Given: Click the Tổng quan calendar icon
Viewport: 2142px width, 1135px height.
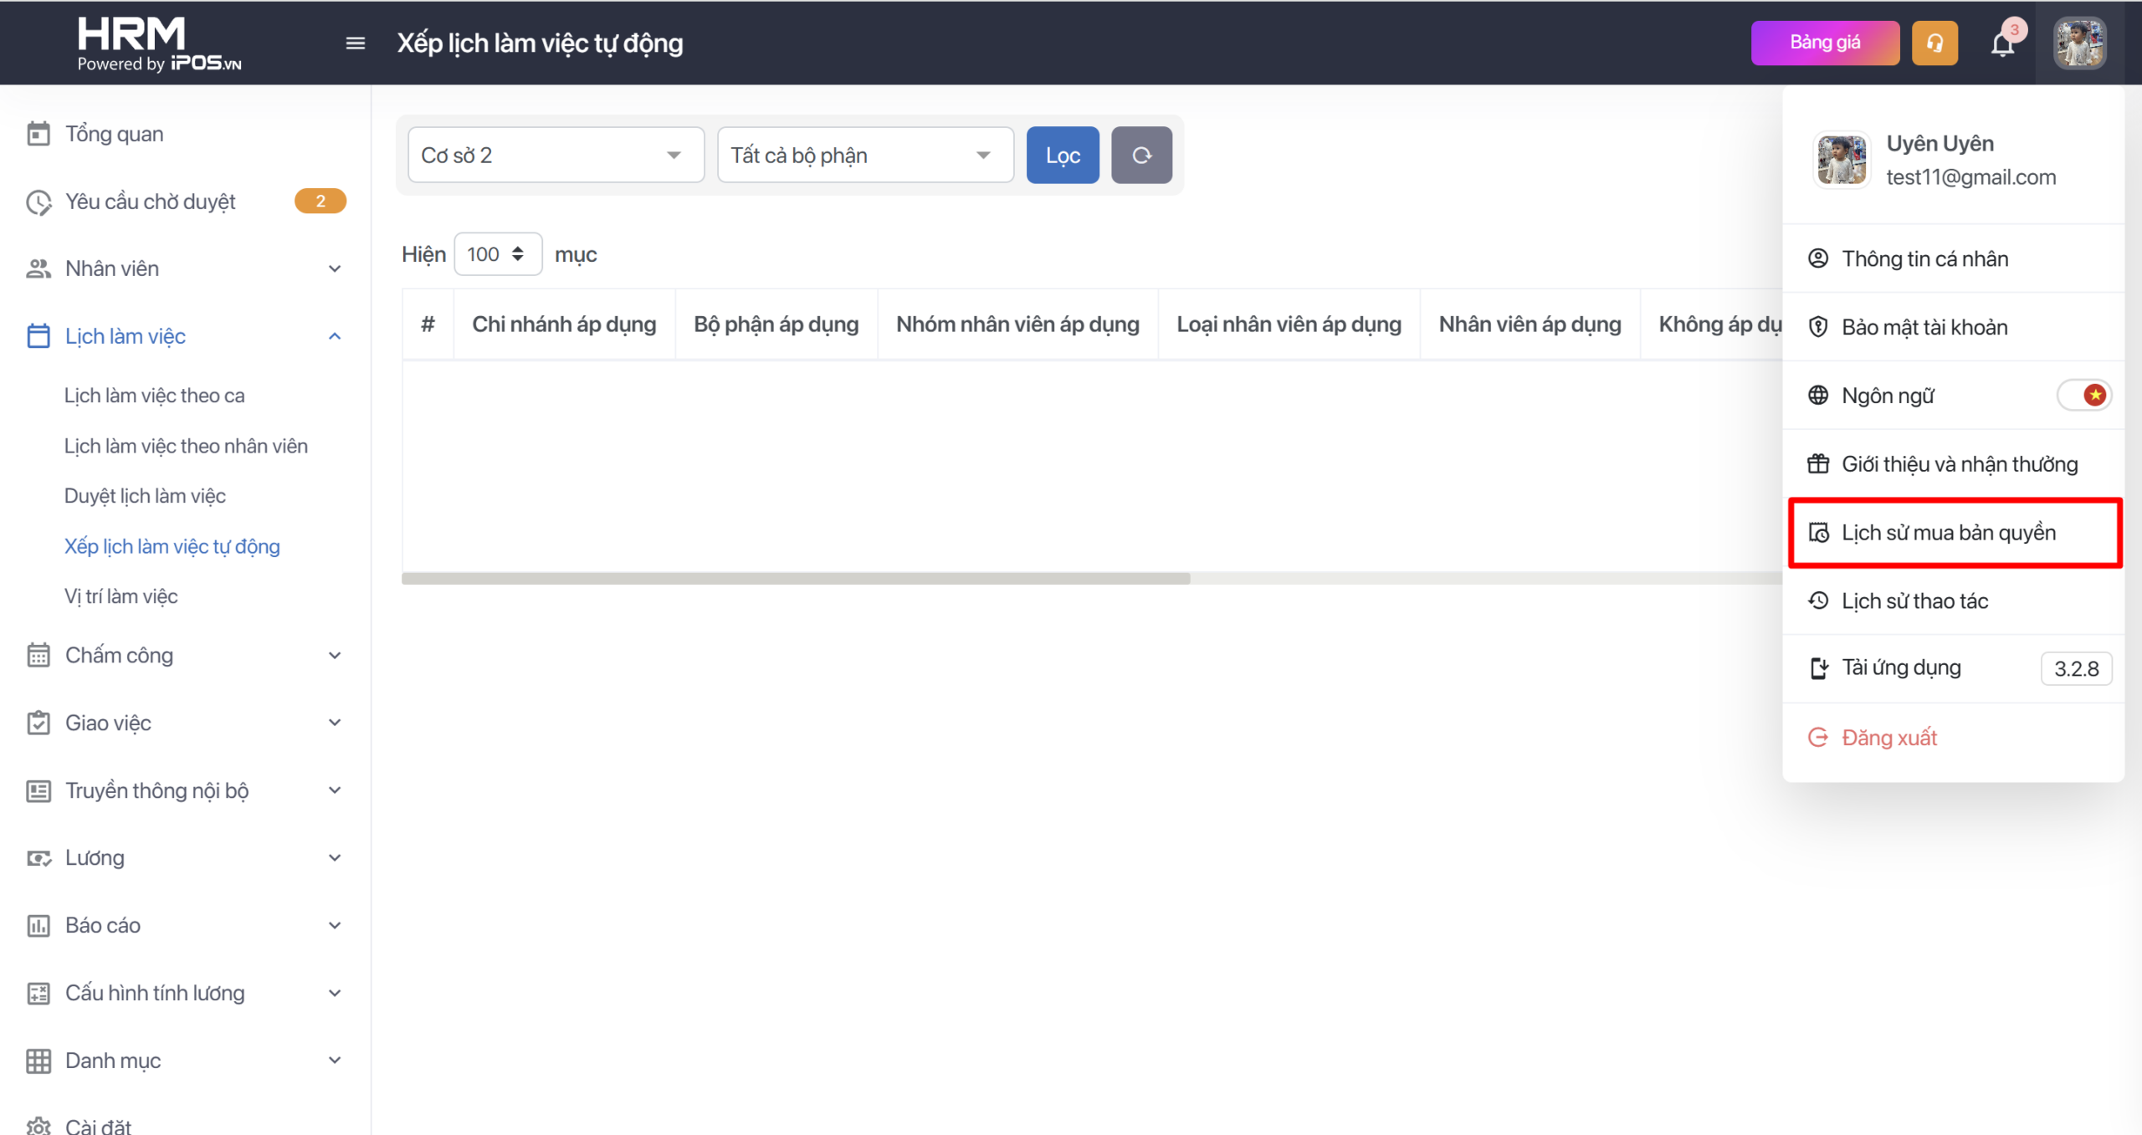Looking at the screenshot, I should pyautogui.click(x=38, y=134).
